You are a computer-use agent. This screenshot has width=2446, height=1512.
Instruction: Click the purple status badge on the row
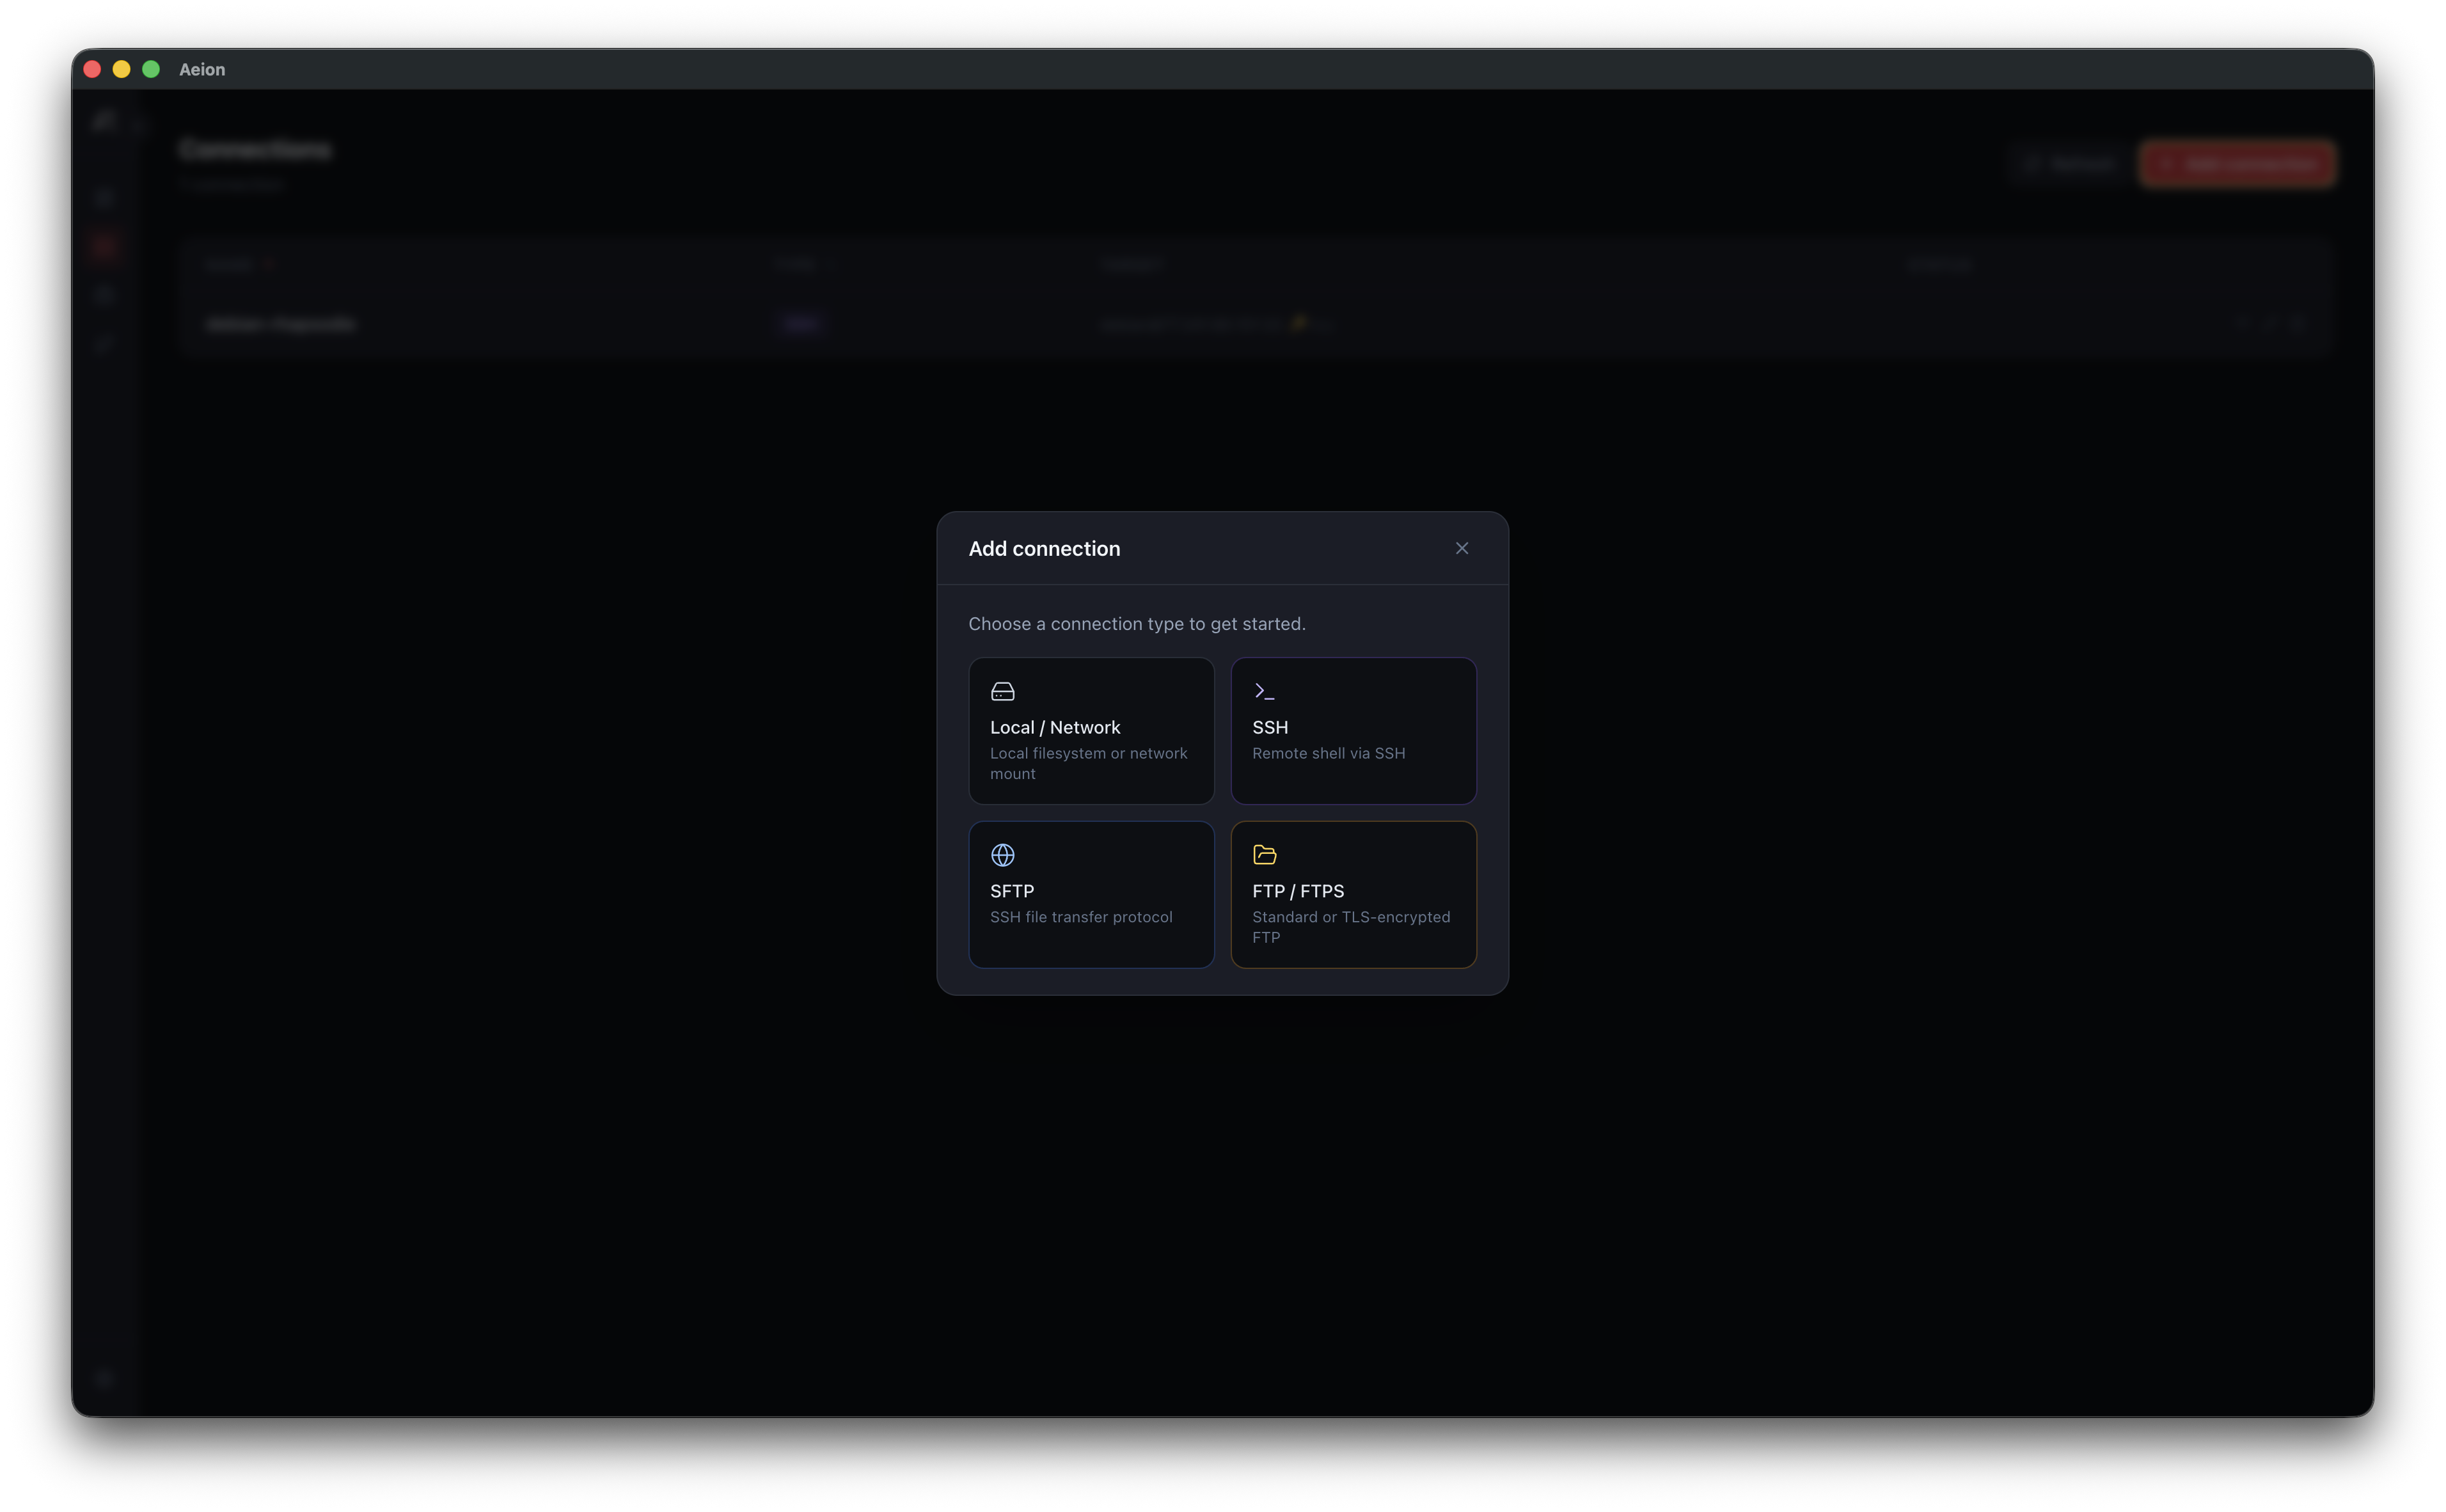pos(801,324)
